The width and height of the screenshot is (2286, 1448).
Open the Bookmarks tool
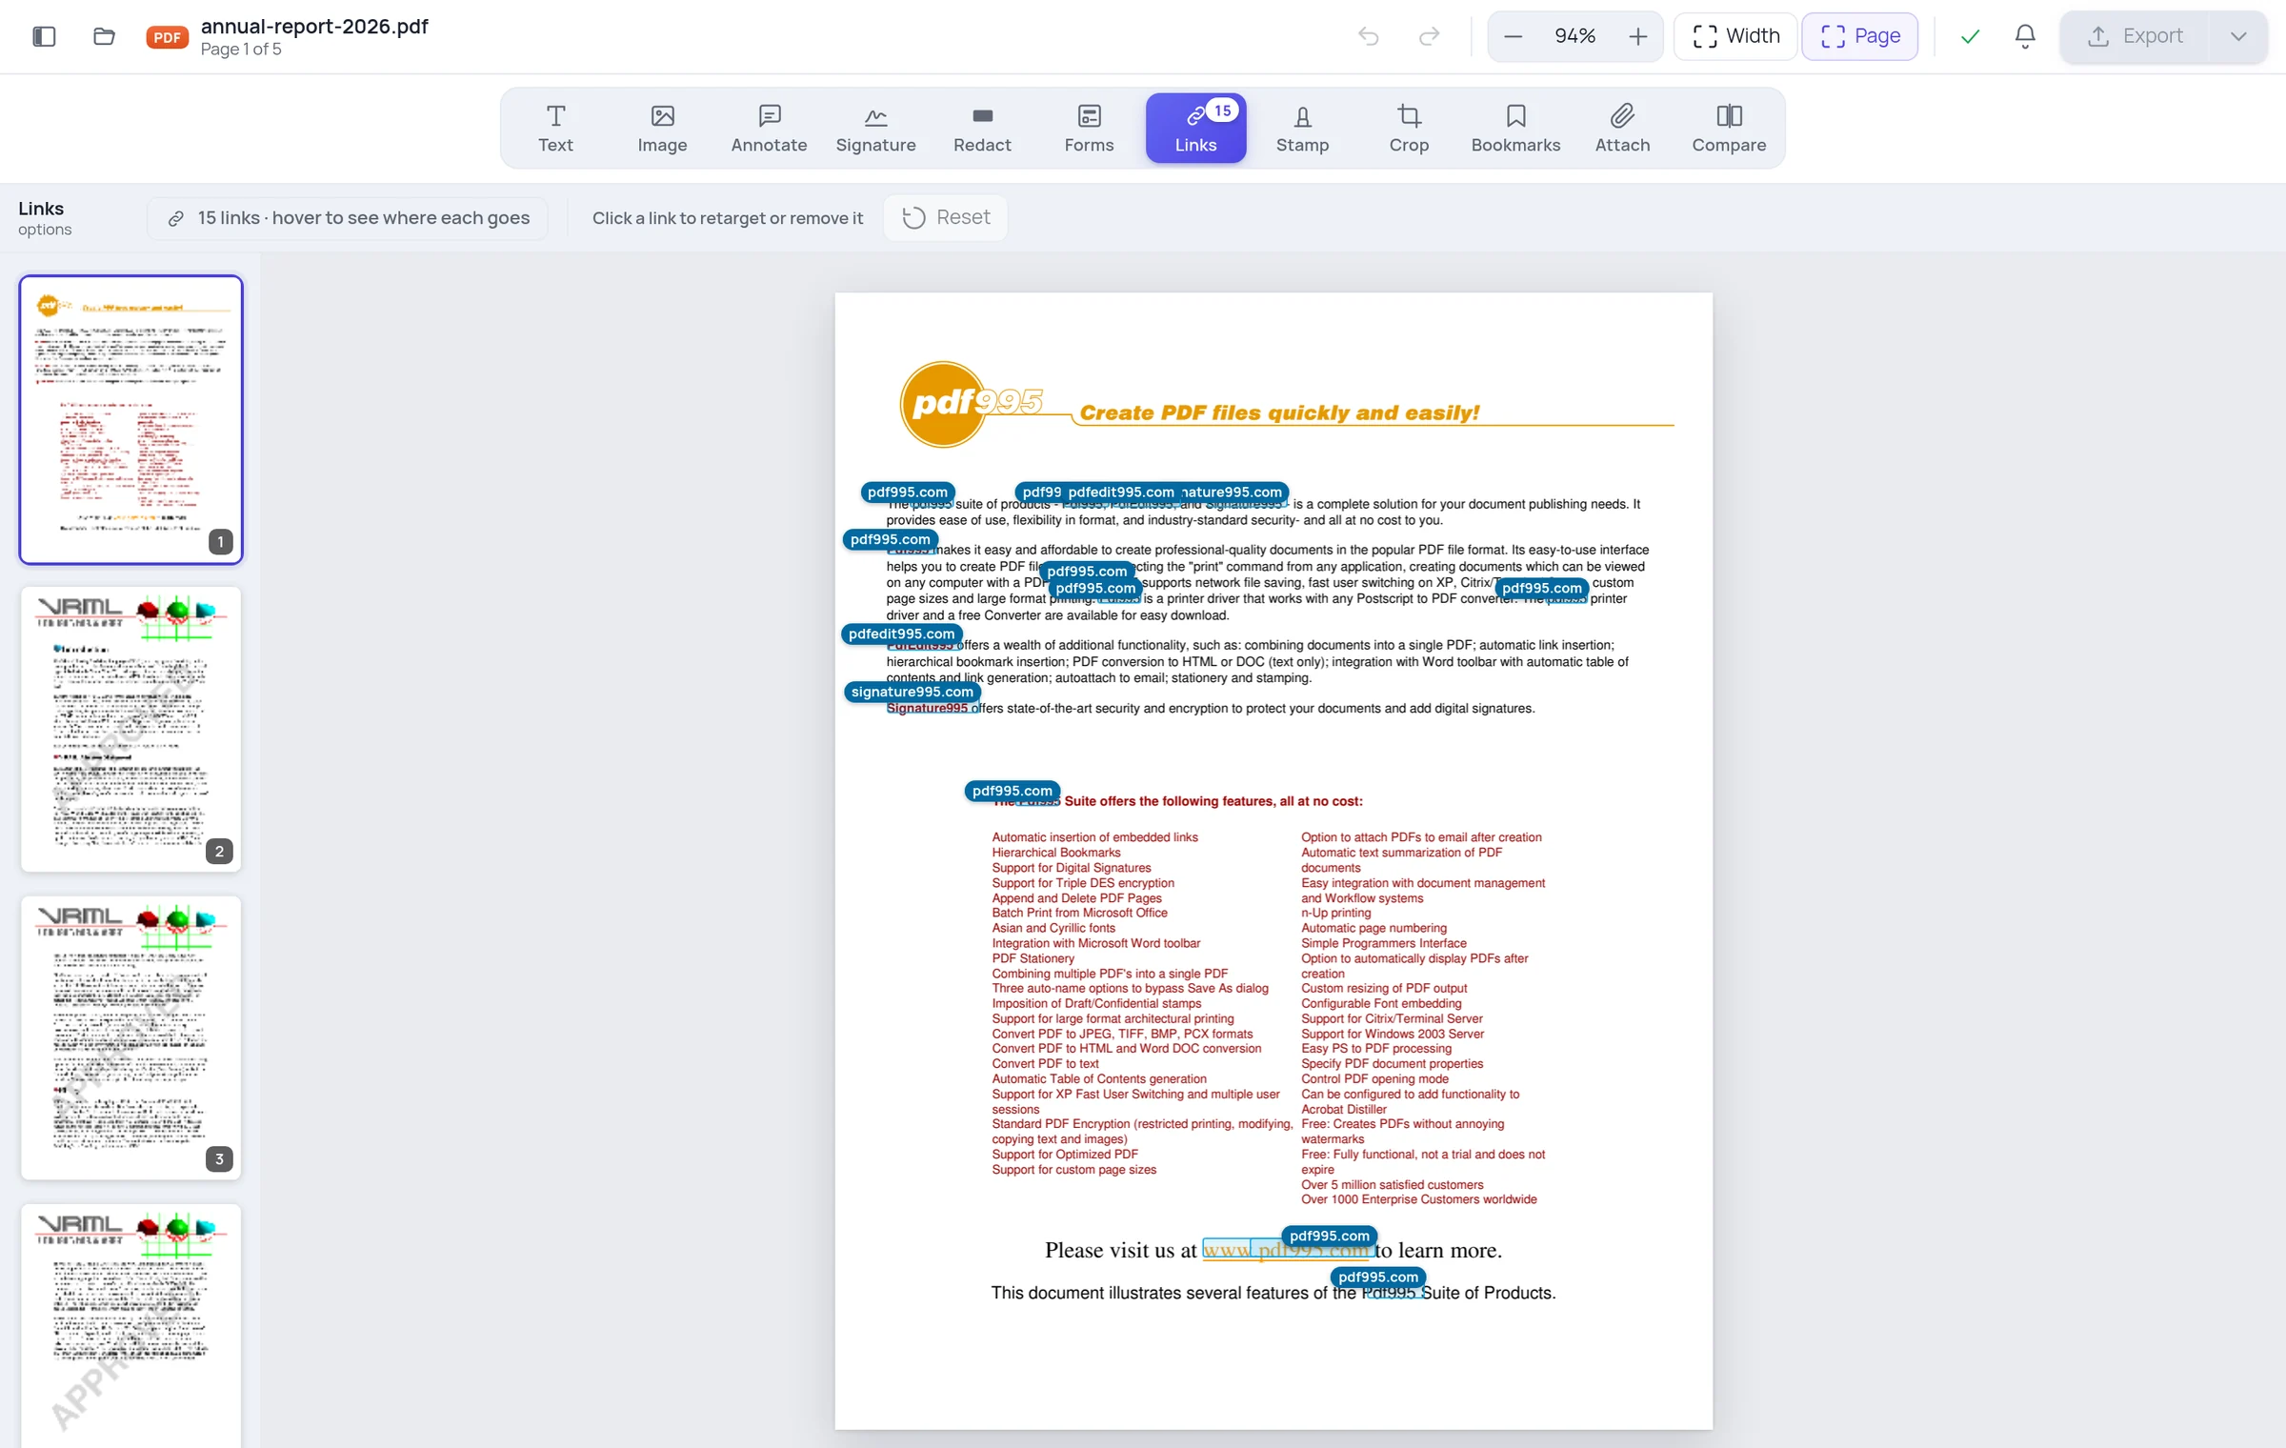1515,129
